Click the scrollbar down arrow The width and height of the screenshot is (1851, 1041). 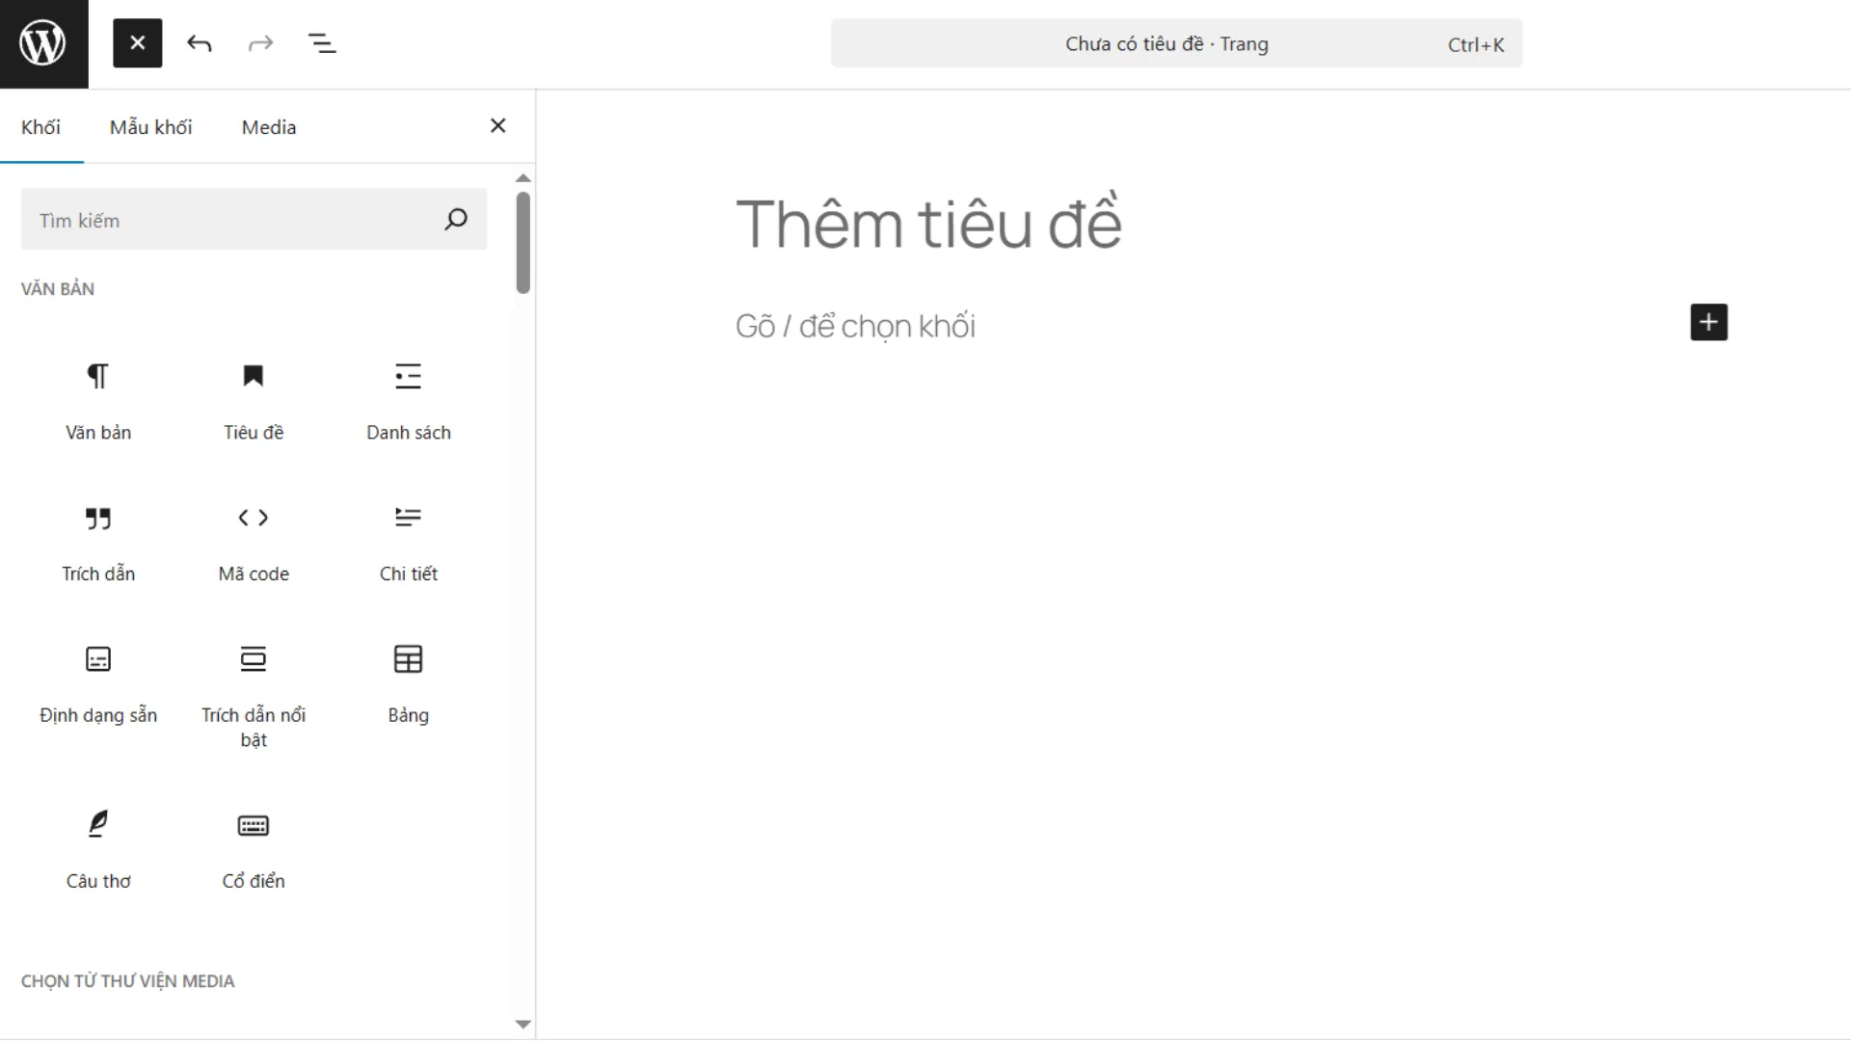click(x=523, y=1024)
